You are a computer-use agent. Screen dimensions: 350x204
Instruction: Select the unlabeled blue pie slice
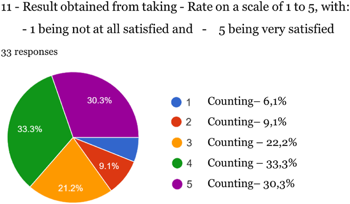point(124,148)
